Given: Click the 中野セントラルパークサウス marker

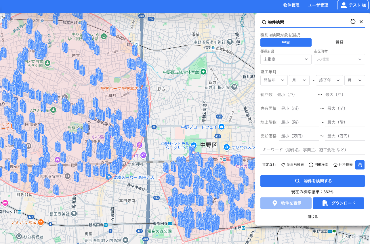Looking at the screenshot, I should (x=194, y=145).
